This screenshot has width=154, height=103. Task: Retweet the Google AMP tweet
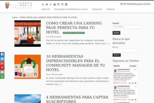[132, 100]
